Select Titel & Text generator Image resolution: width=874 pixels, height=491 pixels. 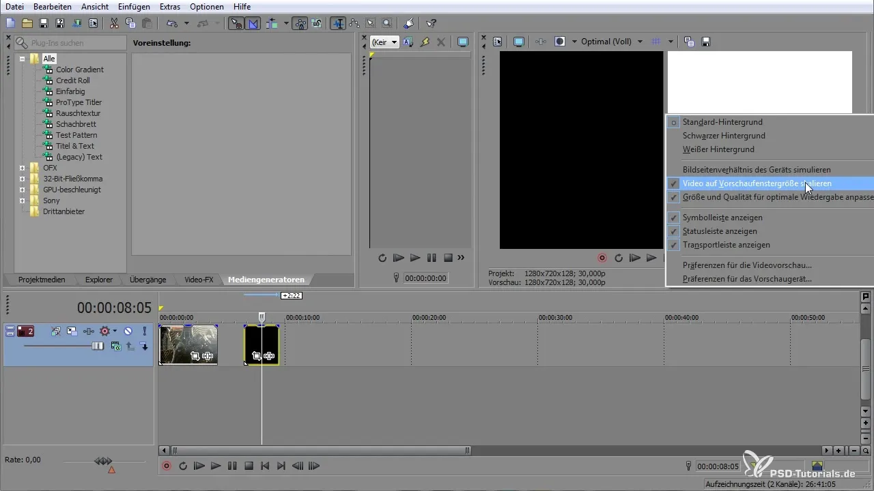(x=75, y=146)
